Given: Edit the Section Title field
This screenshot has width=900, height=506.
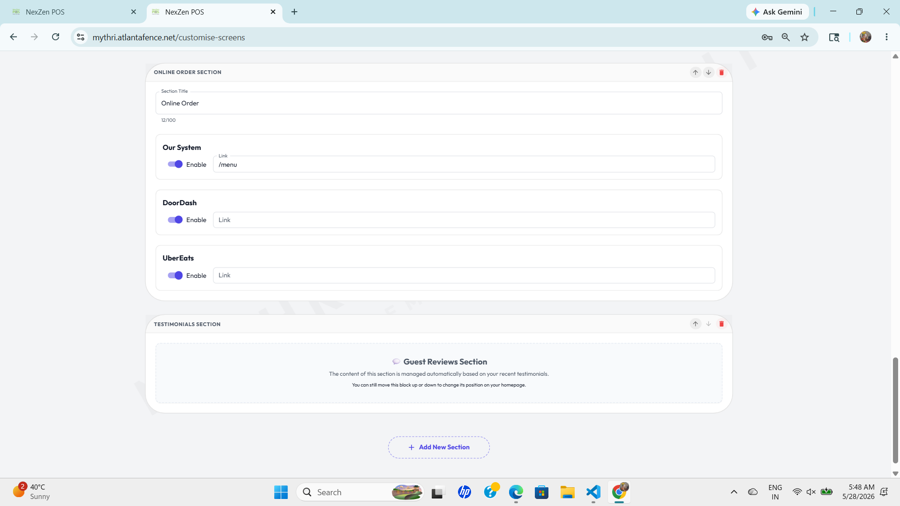Looking at the screenshot, I should point(439,103).
